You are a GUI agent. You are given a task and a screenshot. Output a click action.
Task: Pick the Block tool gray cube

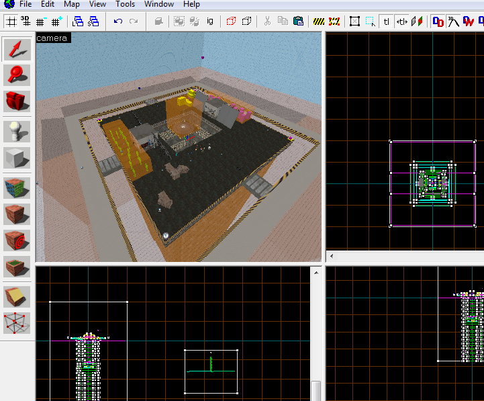(16, 159)
